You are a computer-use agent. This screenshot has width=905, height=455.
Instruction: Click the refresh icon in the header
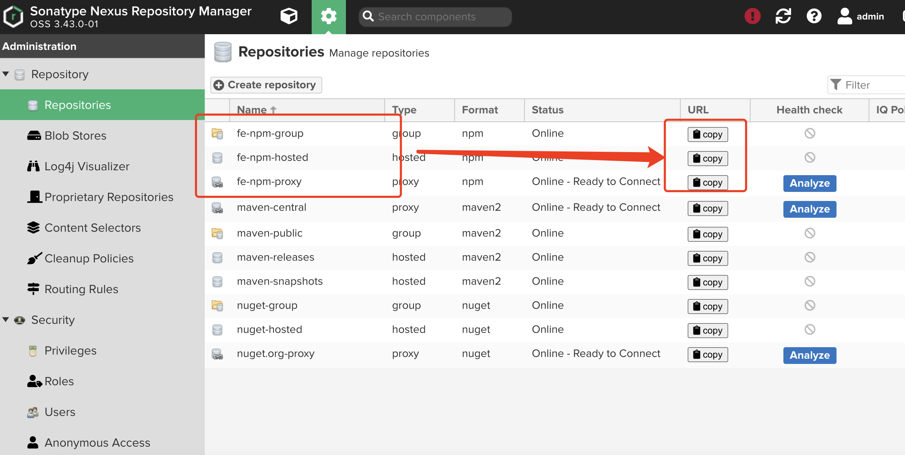pyautogui.click(x=783, y=16)
